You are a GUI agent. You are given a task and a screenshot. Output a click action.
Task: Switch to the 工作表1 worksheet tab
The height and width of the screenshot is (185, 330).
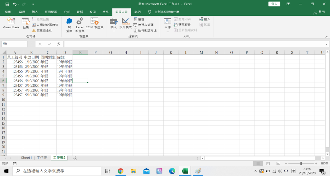[43, 158]
